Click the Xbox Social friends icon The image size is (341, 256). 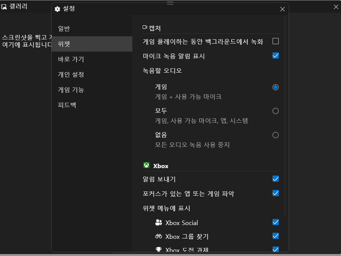(159, 222)
